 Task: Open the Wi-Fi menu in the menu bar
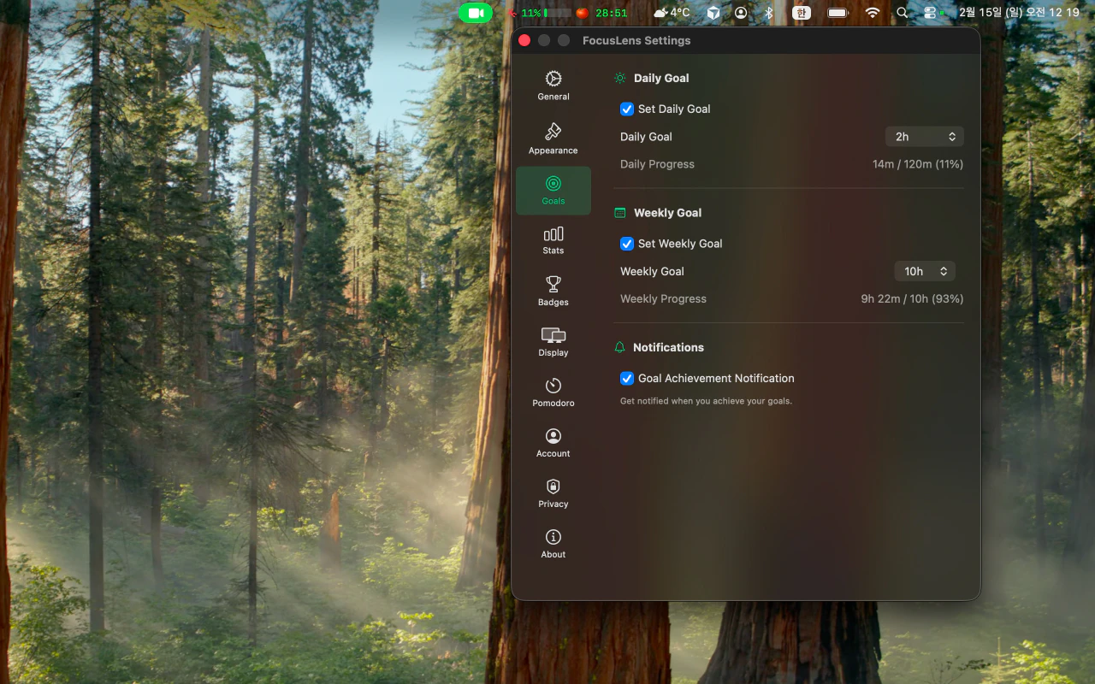click(x=873, y=13)
